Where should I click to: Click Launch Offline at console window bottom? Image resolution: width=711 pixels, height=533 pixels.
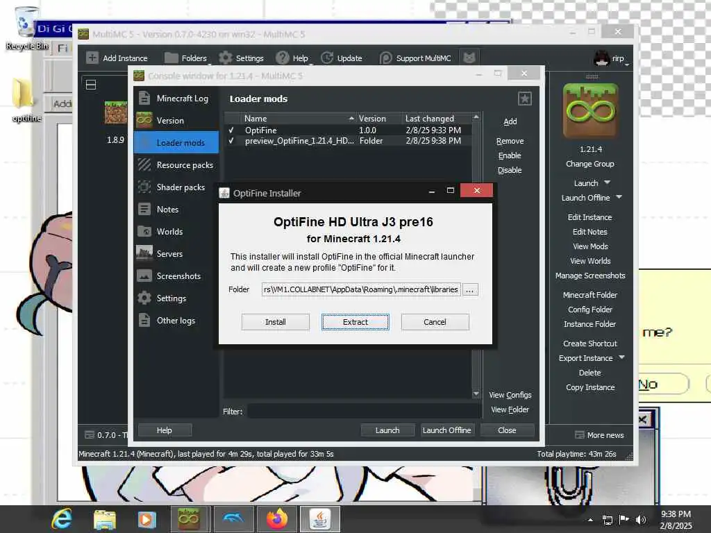(x=446, y=430)
